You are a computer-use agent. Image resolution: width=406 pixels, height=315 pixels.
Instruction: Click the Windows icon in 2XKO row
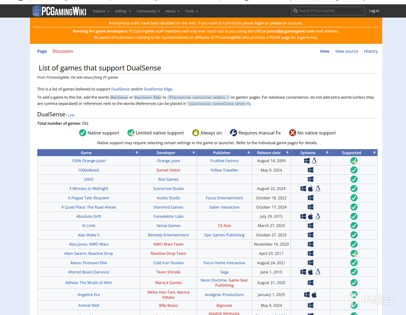point(311,179)
